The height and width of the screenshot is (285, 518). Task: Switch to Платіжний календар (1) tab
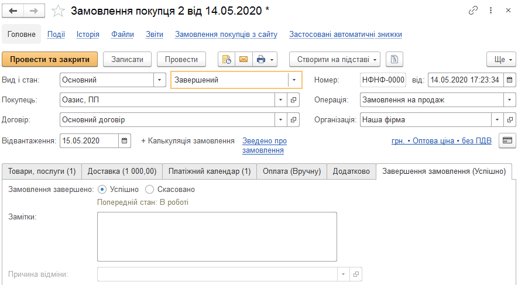pyautogui.click(x=210, y=171)
